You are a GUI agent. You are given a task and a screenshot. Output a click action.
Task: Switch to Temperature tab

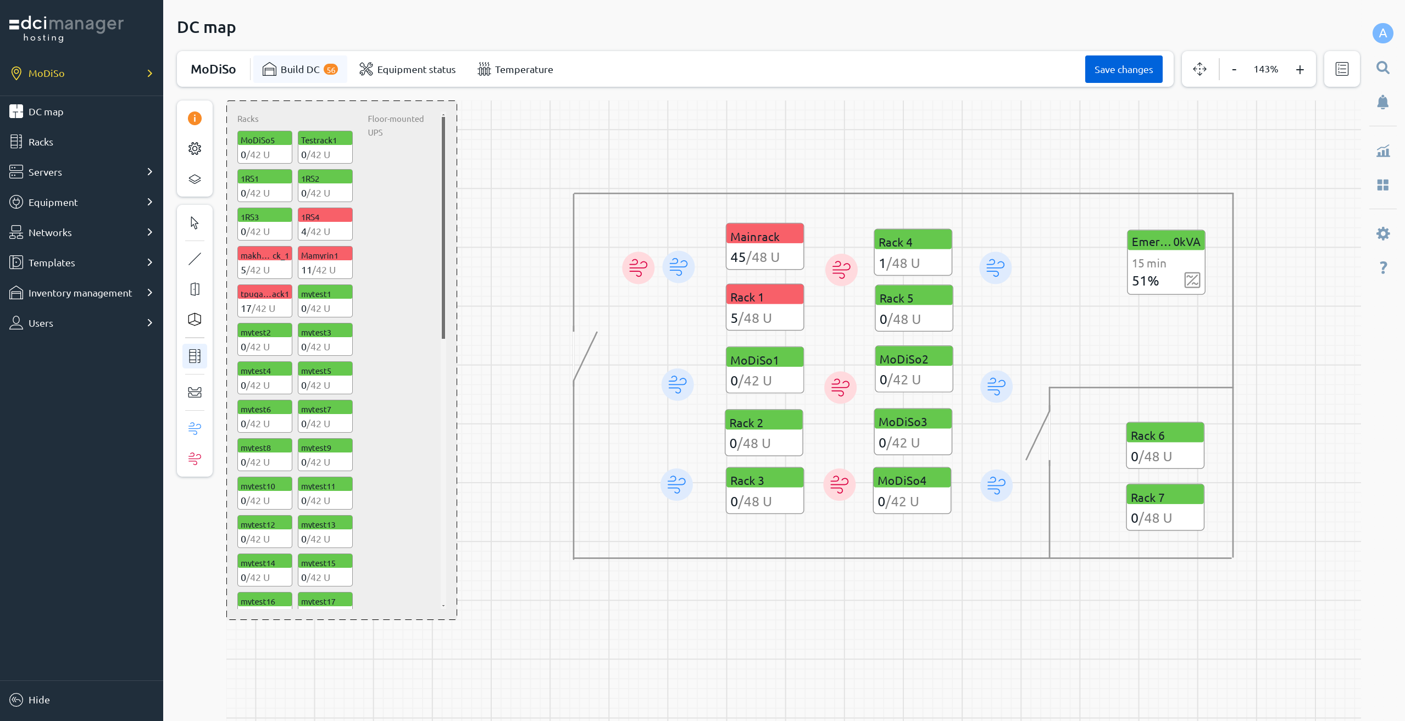[x=515, y=69]
